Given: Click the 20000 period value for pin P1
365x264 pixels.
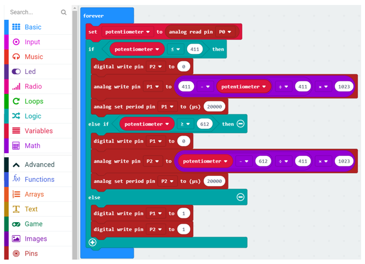Looking at the screenshot, I should pos(214,107).
